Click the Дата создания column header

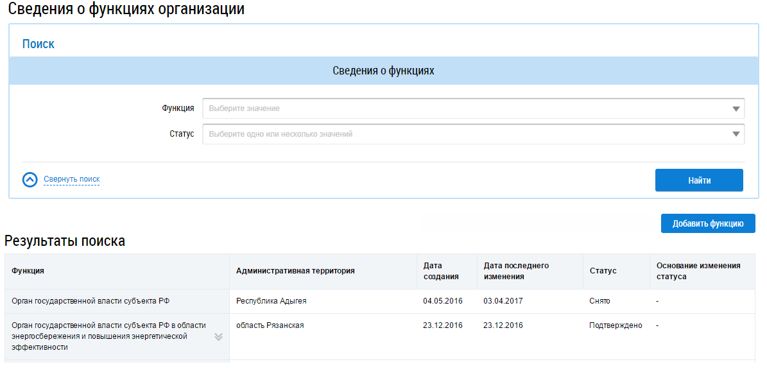[441, 271]
